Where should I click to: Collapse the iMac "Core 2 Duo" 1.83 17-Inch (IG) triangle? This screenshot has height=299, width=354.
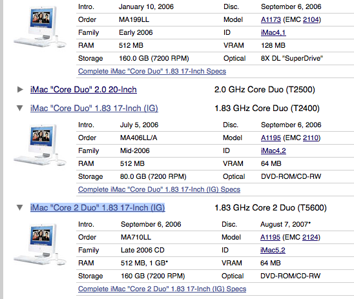tap(20, 207)
